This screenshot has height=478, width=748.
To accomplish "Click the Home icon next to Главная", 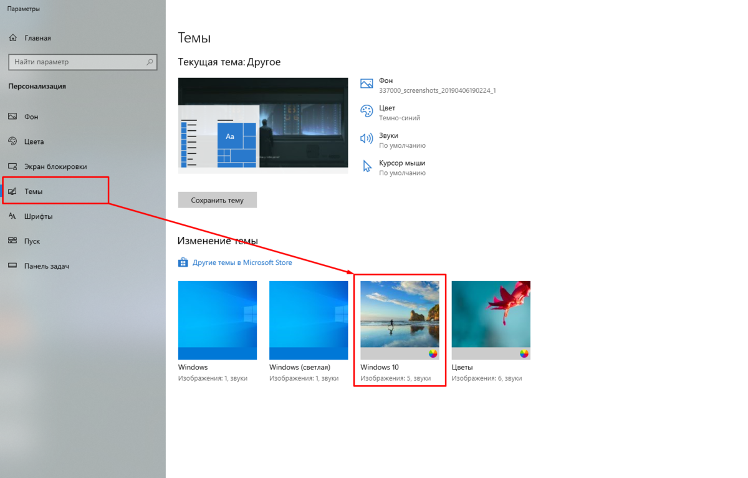I will pyautogui.click(x=13, y=38).
